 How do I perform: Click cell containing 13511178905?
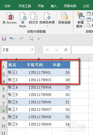(39, 94)
